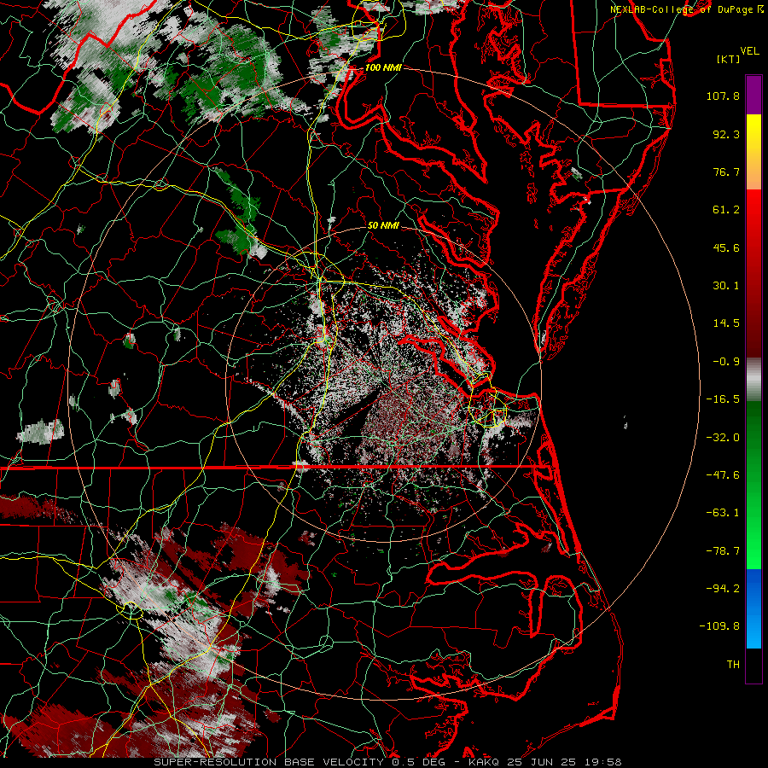The image size is (768, 768).
Task: Click the 100 NMI range ring label
Action: (383, 67)
